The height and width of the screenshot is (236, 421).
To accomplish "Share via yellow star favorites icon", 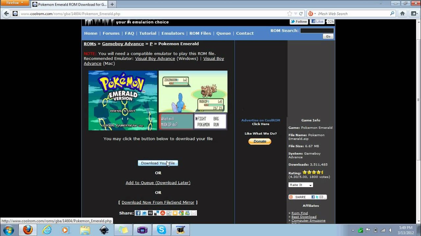I will point(175,213).
